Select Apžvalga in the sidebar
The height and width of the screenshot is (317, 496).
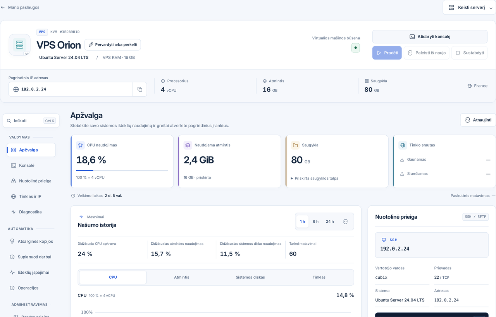31,150
